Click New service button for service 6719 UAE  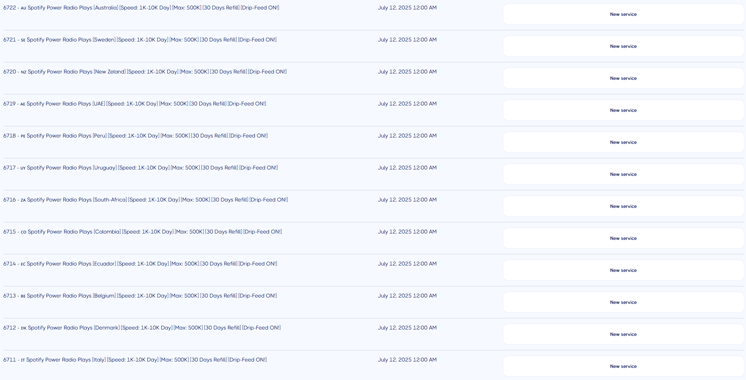(623, 110)
